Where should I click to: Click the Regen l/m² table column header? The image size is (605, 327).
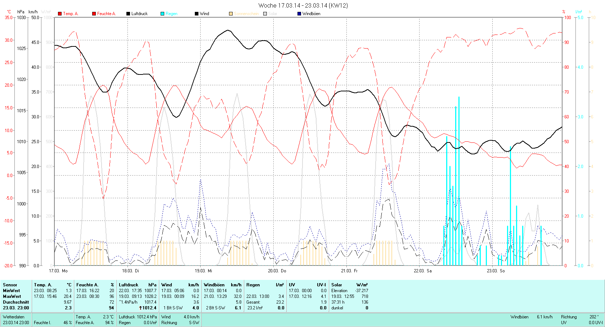[x=265, y=285]
